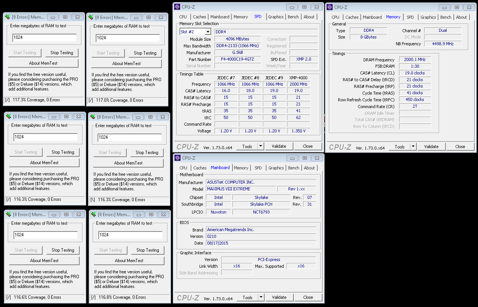Switch to the CPU tab in the SPD window
478x307 pixels.
[x=183, y=17]
